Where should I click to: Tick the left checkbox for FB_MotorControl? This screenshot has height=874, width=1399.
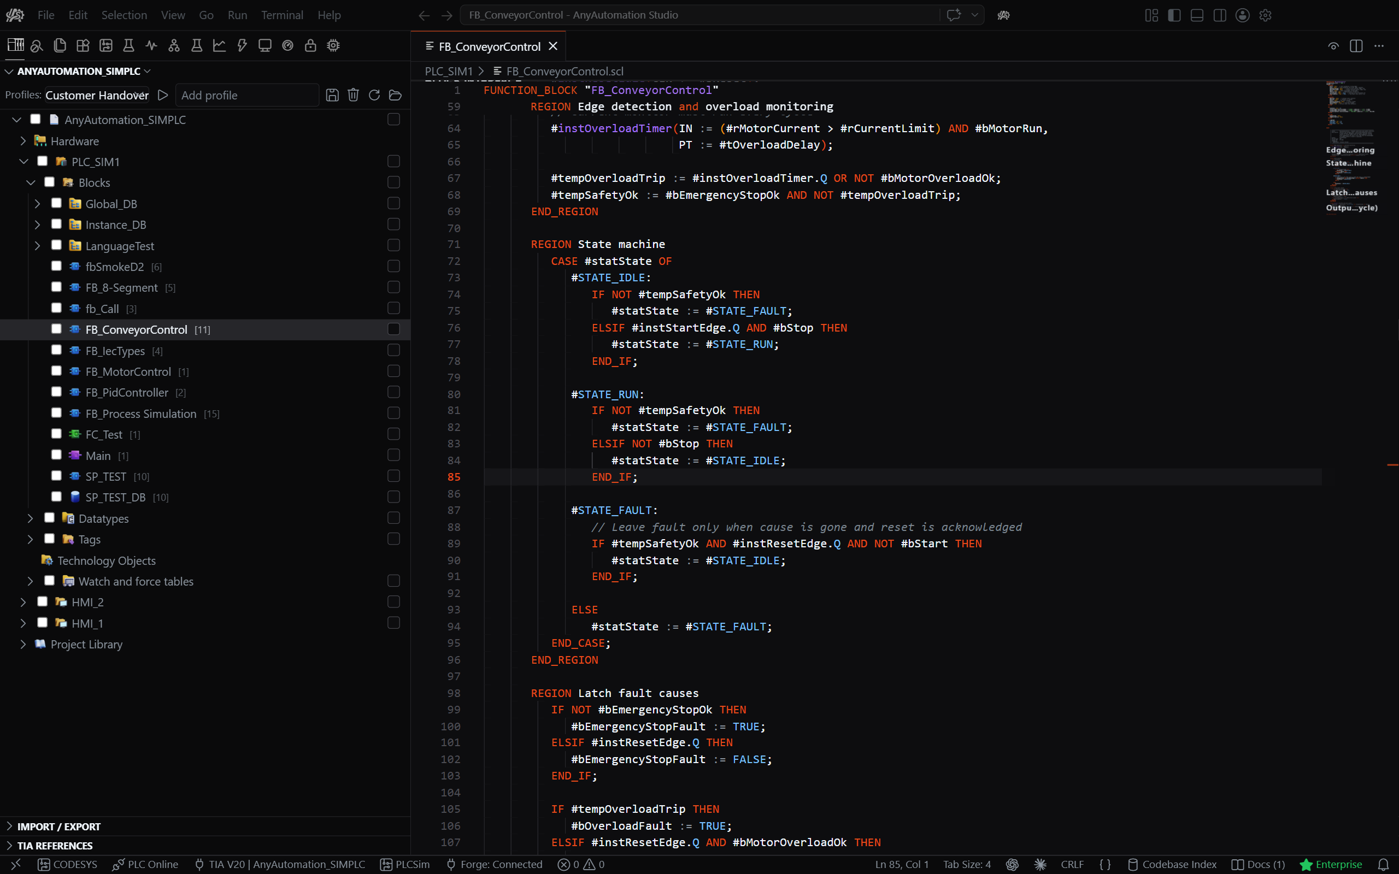56,371
